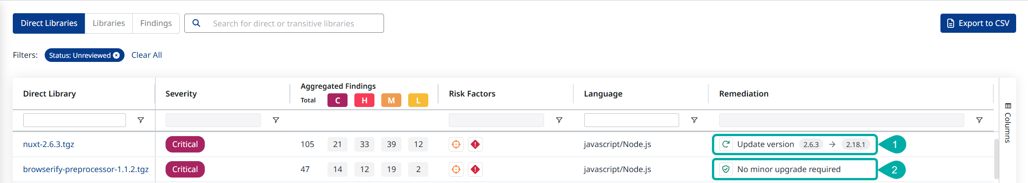Switch to the Libraries tab

(109, 23)
